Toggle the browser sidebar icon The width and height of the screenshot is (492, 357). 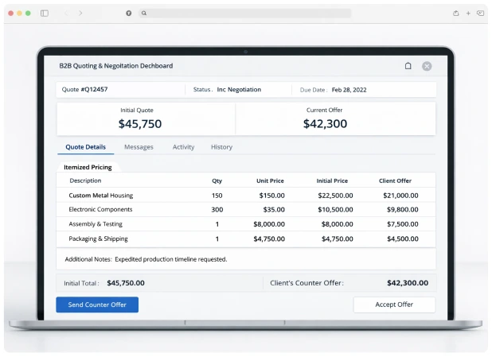[45, 14]
